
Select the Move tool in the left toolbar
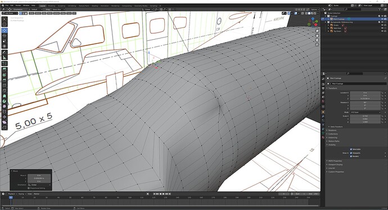(4, 30)
